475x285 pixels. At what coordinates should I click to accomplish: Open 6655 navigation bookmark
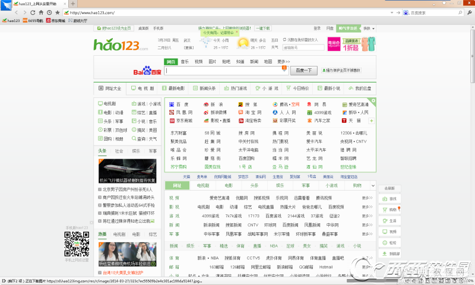[33, 21]
